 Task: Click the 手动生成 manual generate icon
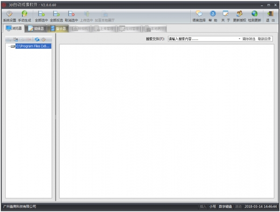click(x=24, y=16)
